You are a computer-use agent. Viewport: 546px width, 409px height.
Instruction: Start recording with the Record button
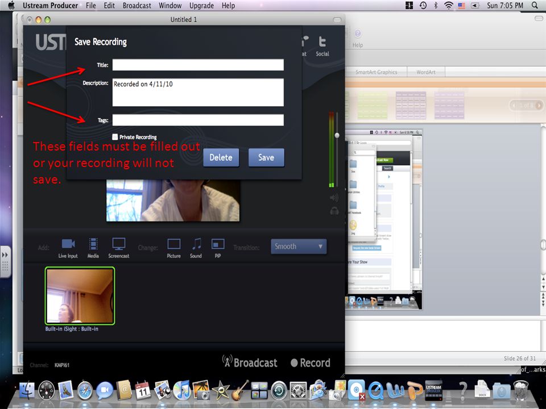311,363
